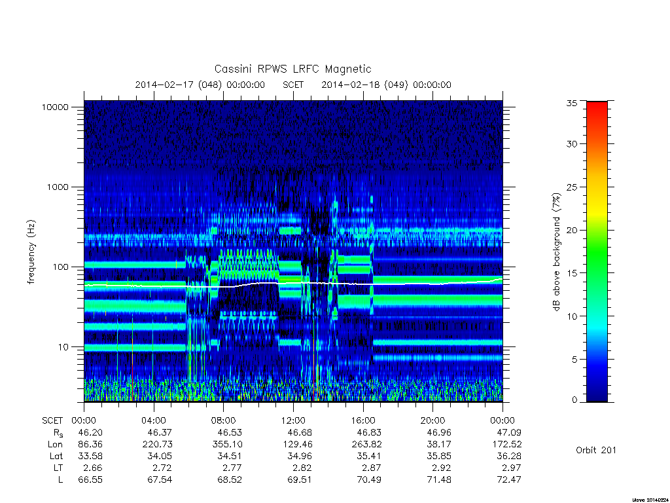Screen dimensions: 670x503
Task: Click the 20 dB colorbar tick label
Action: (x=572, y=230)
